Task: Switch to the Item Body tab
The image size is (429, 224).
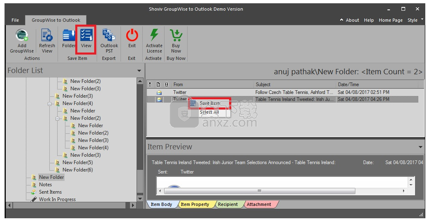Action: click(161, 204)
